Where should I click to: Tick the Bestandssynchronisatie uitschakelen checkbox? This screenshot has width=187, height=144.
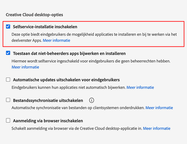click(x=8, y=100)
